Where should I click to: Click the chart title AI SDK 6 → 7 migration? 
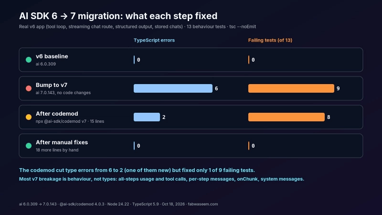(x=118, y=16)
